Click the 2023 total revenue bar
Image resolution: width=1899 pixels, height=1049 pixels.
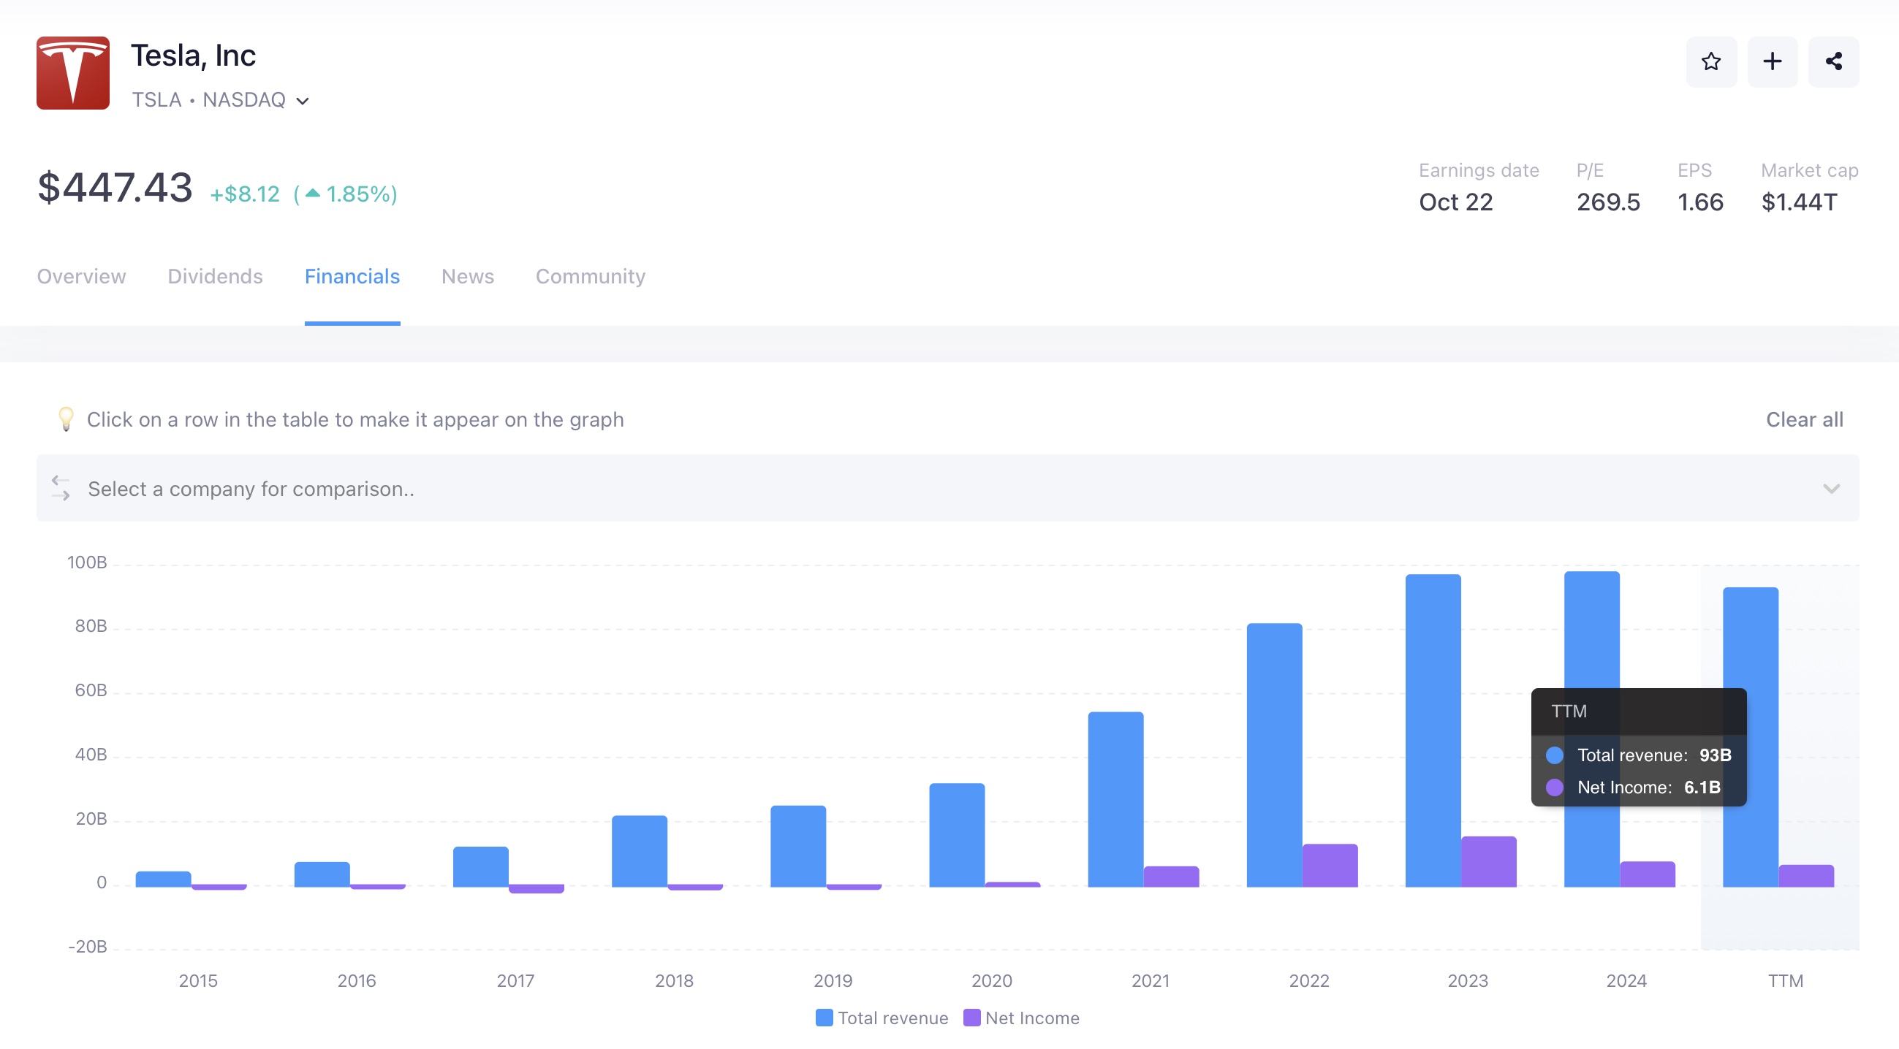point(1433,729)
